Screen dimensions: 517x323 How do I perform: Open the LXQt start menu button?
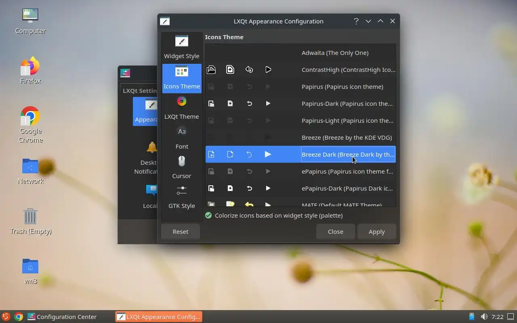[x=6, y=317]
